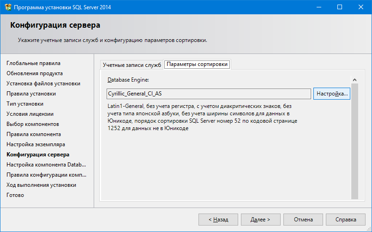Image resolution: width=372 pixels, height=232 pixels.
Task: Click "Настройка экземпляра" in the steps list
Action: point(36,144)
